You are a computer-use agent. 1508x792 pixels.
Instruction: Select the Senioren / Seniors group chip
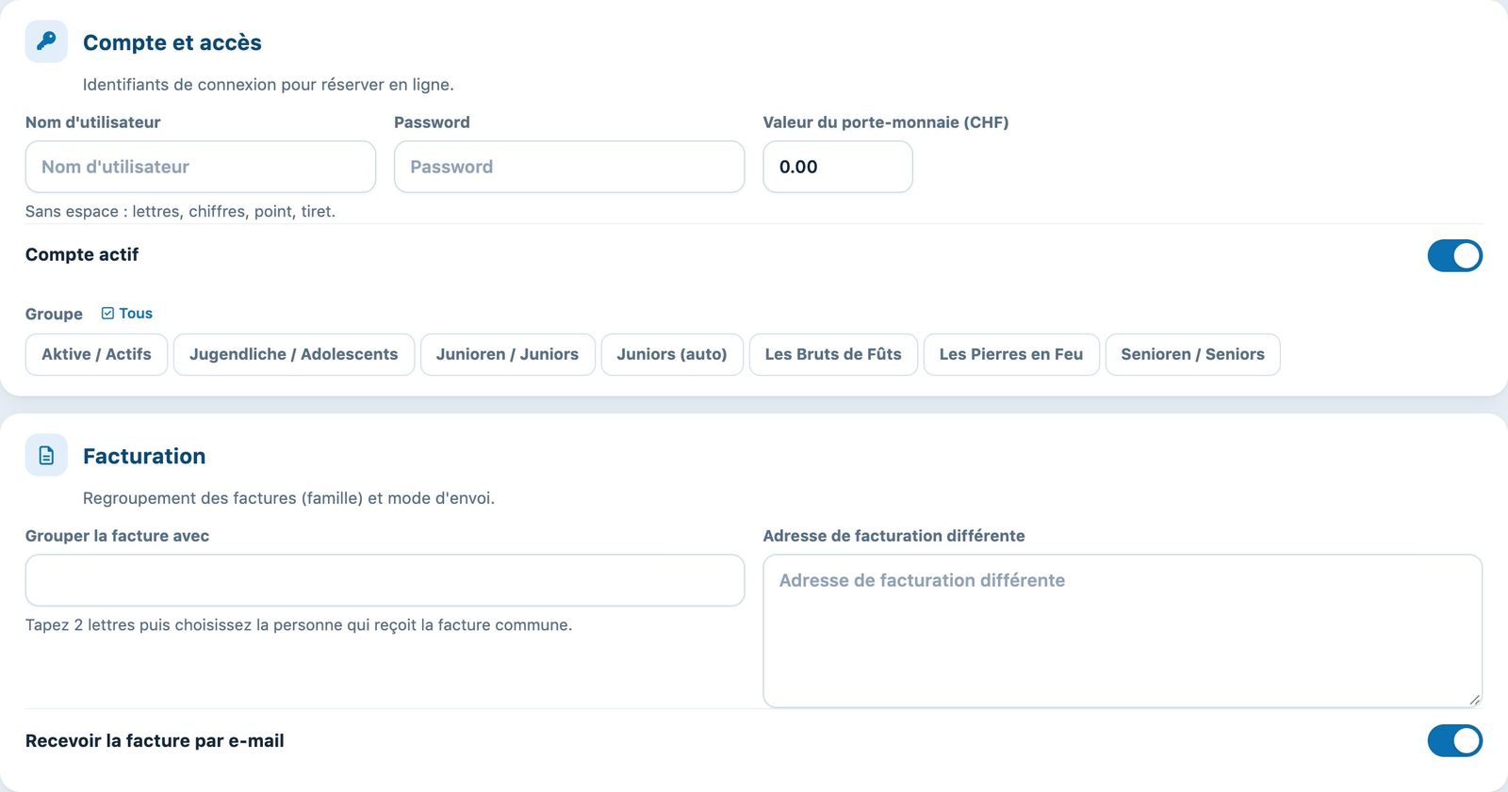coord(1192,354)
